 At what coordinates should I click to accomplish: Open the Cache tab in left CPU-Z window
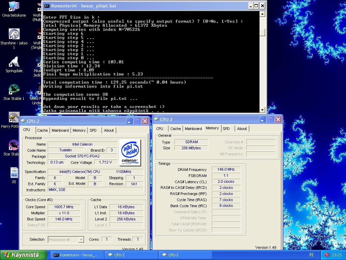tap(42, 130)
